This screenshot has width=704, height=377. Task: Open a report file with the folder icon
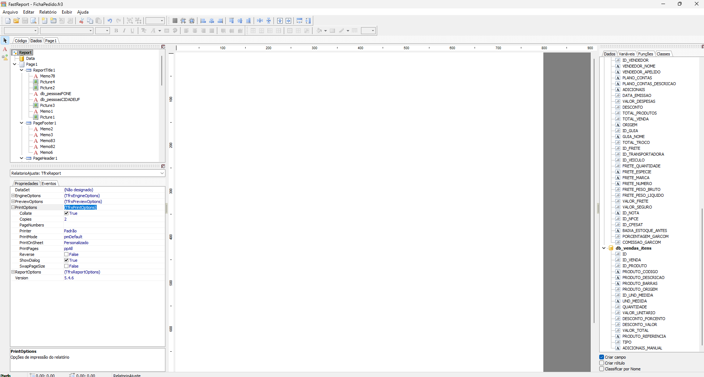coord(16,21)
